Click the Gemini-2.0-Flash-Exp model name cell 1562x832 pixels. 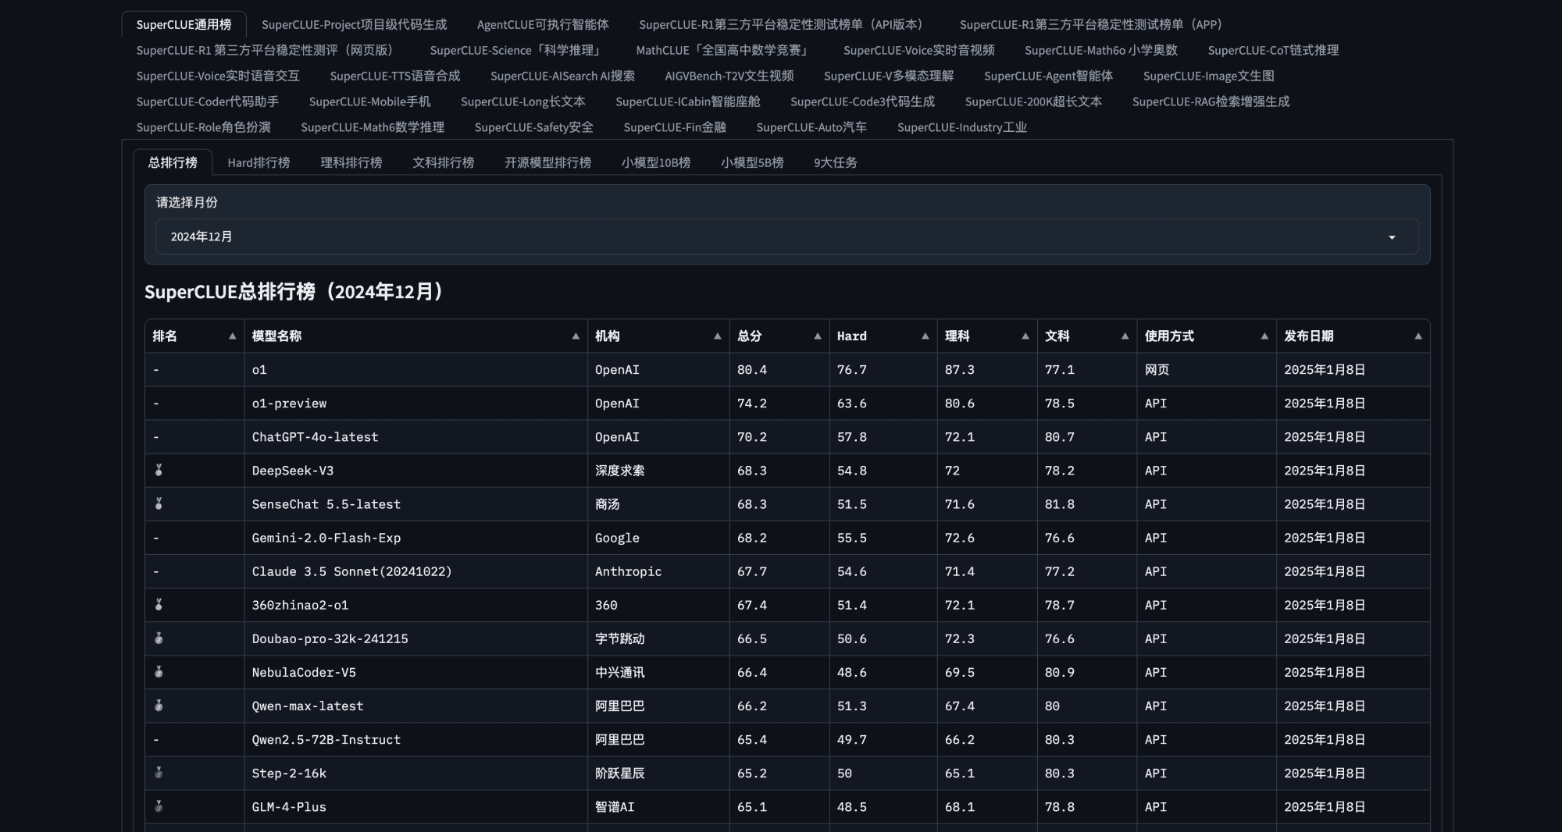tap(415, 538)
